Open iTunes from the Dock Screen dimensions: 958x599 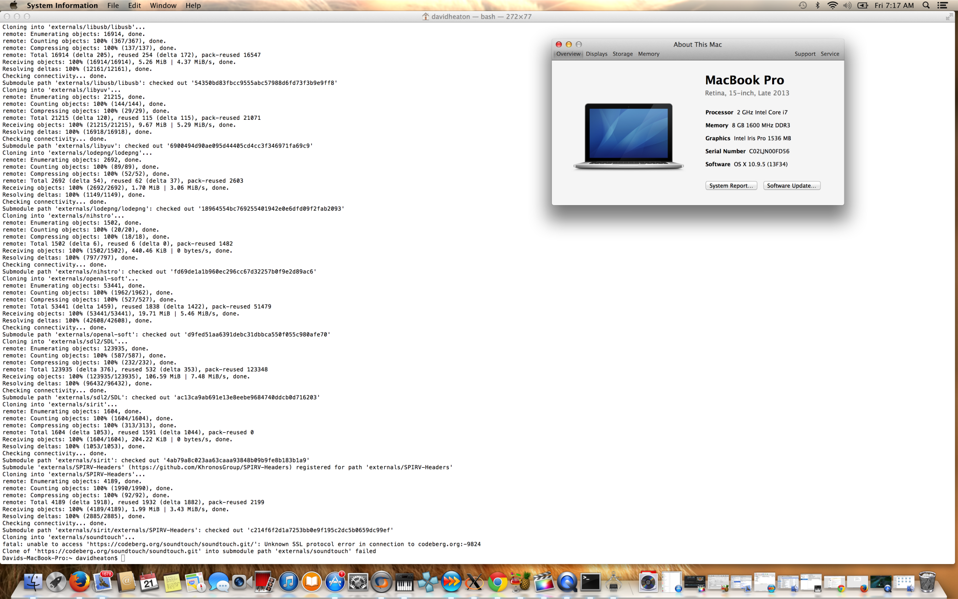[x=288, y=582]
